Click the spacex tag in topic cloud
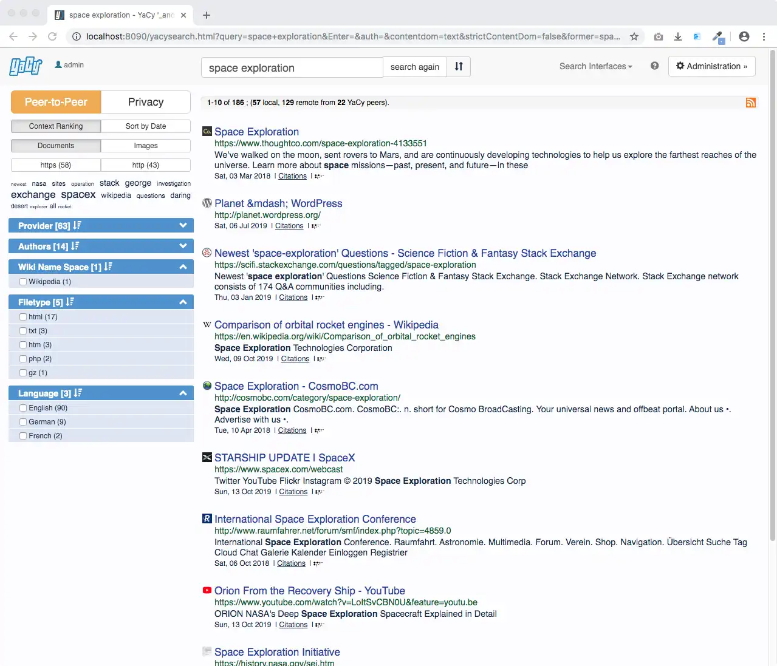Screen dimensions: 777x666 coord(78,194)
